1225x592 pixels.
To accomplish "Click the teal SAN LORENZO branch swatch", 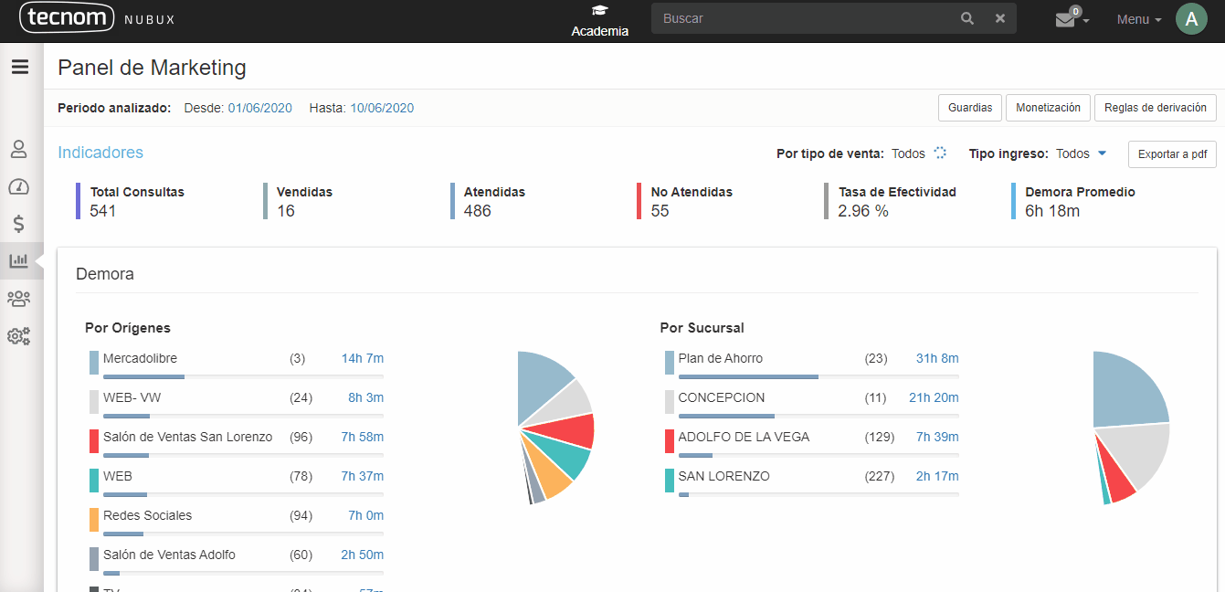I will [670, 481].
